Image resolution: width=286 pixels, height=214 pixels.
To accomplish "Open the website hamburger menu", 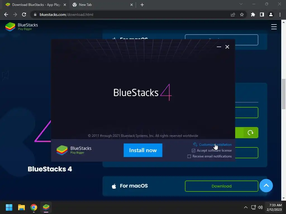I will (274, 27).
